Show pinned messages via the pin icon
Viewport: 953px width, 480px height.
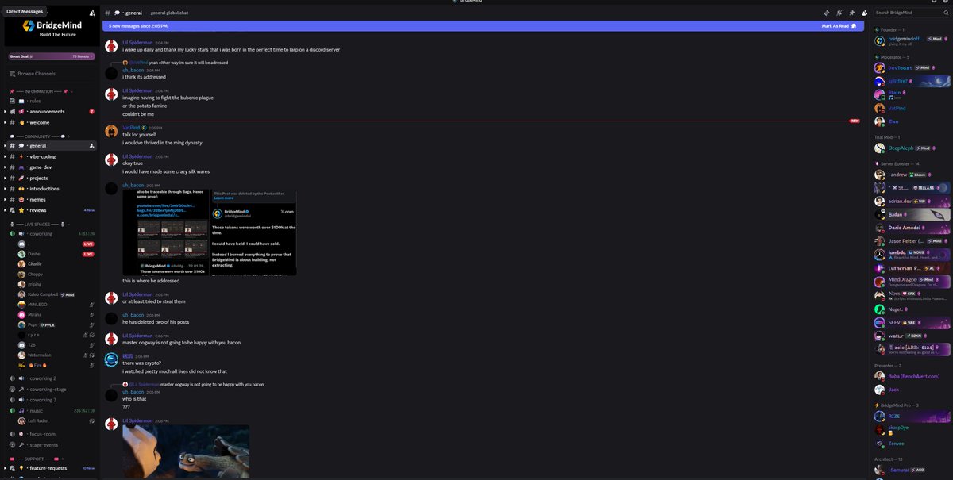click(x=851, y=13)
